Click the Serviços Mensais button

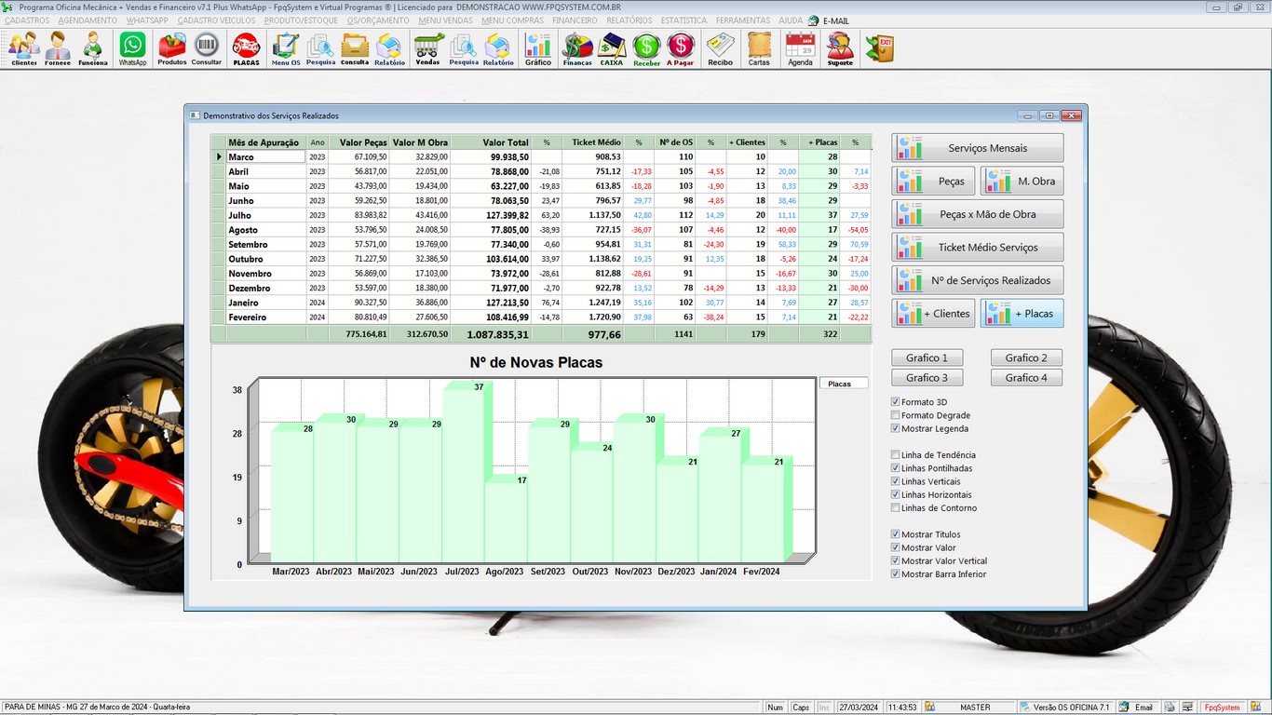coord(977,148)
